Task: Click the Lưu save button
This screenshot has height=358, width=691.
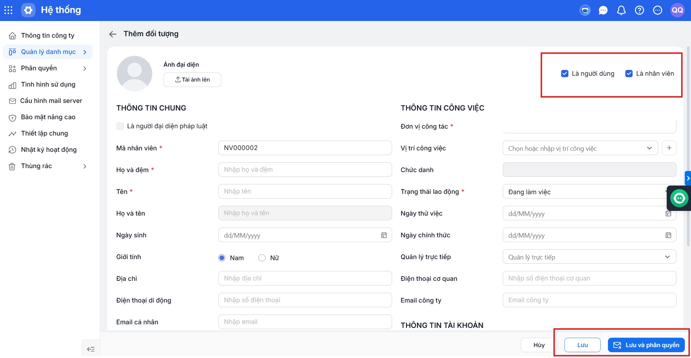Action: coord(583,345)
